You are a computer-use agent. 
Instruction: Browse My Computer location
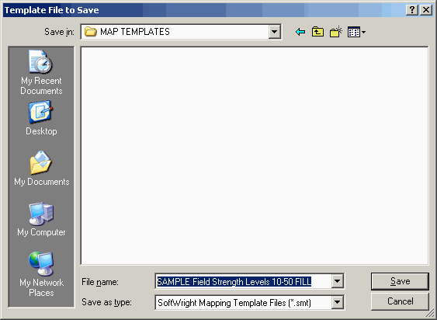pyautogui.click(x=41, y=219)
